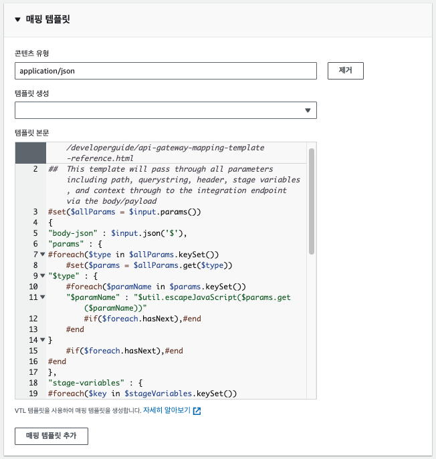436x459 pixels.
Task: Click '#end' on line 16
Action: click(57, 361)
